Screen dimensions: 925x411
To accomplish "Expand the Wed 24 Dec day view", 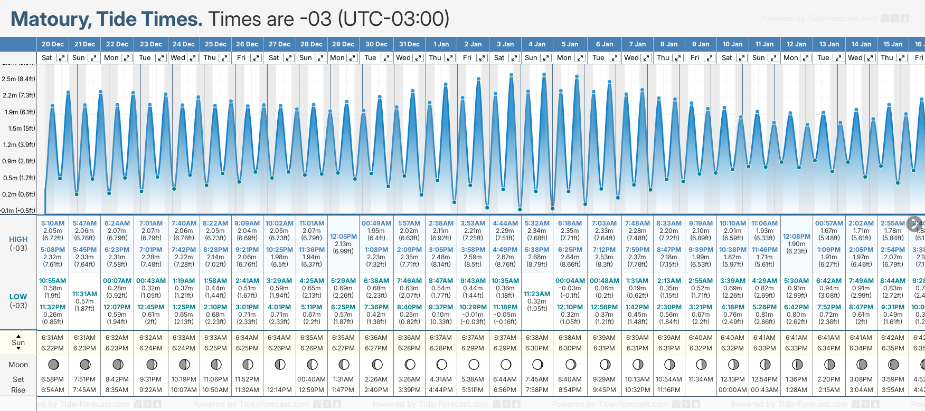I will tap(193, 58).
